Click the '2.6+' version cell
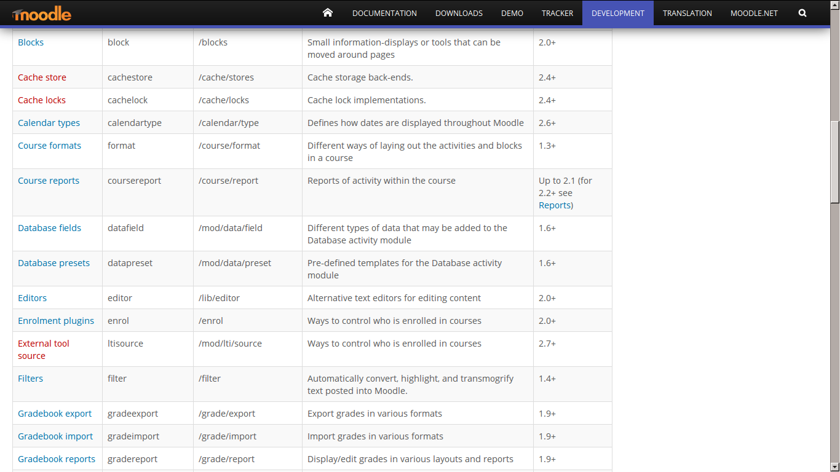Image resolution: width=840 pixels, height=472 pixels. [573, 123]
